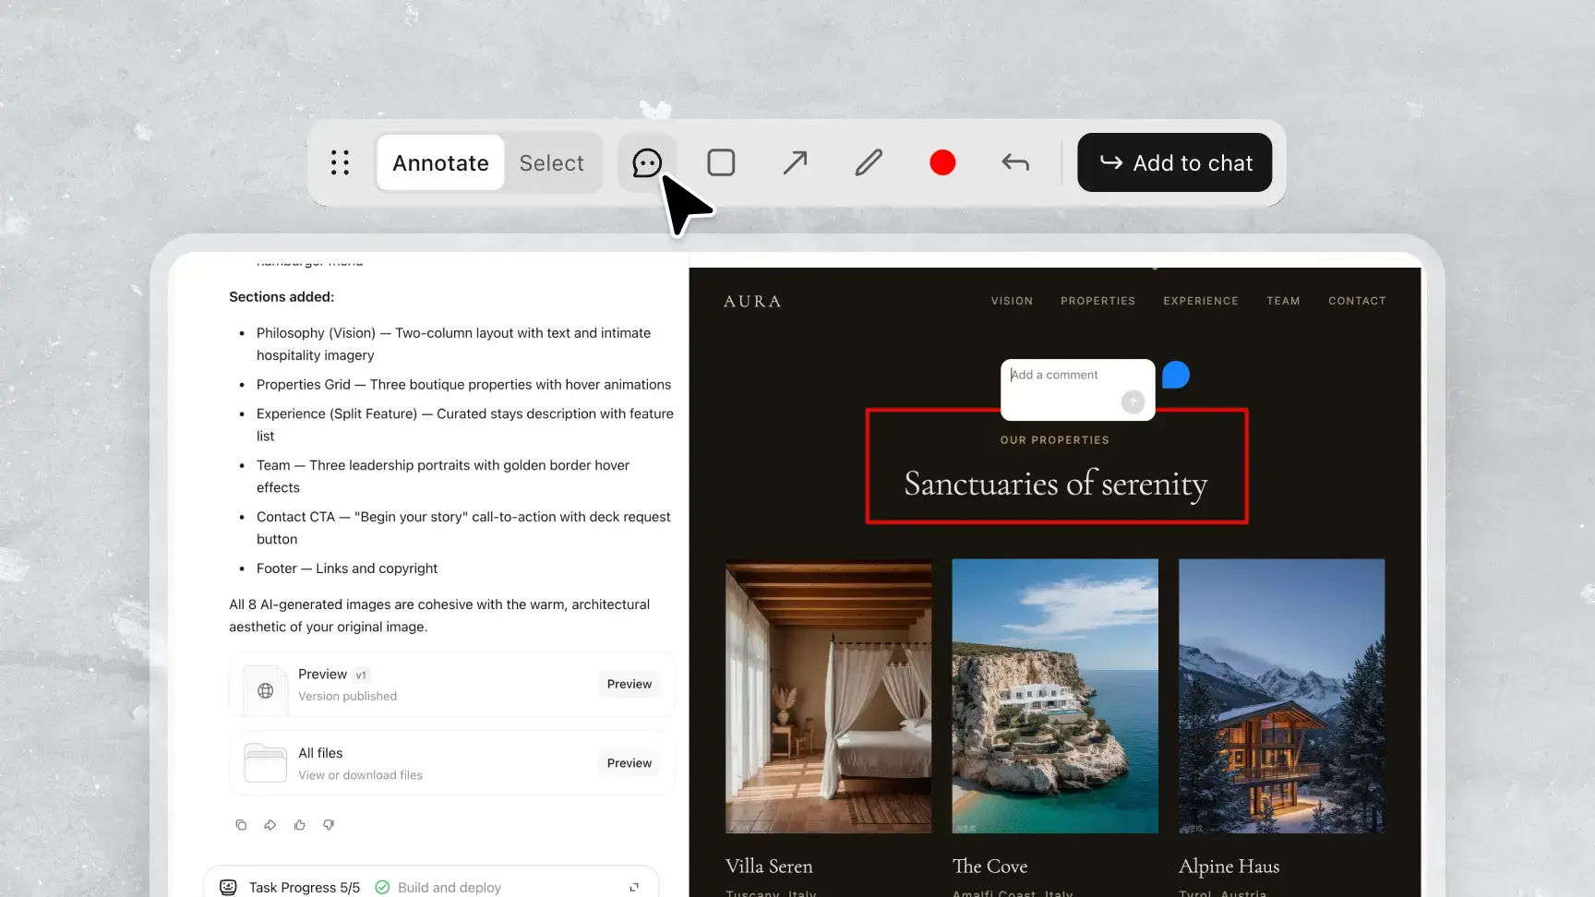Click the Task Progress robot icon
Image resolution: width=1595 pixels, height=897 pixels.
tap(228, 888)
